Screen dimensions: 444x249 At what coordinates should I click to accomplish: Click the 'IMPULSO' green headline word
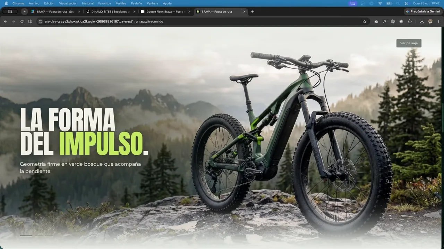point(101,144)
